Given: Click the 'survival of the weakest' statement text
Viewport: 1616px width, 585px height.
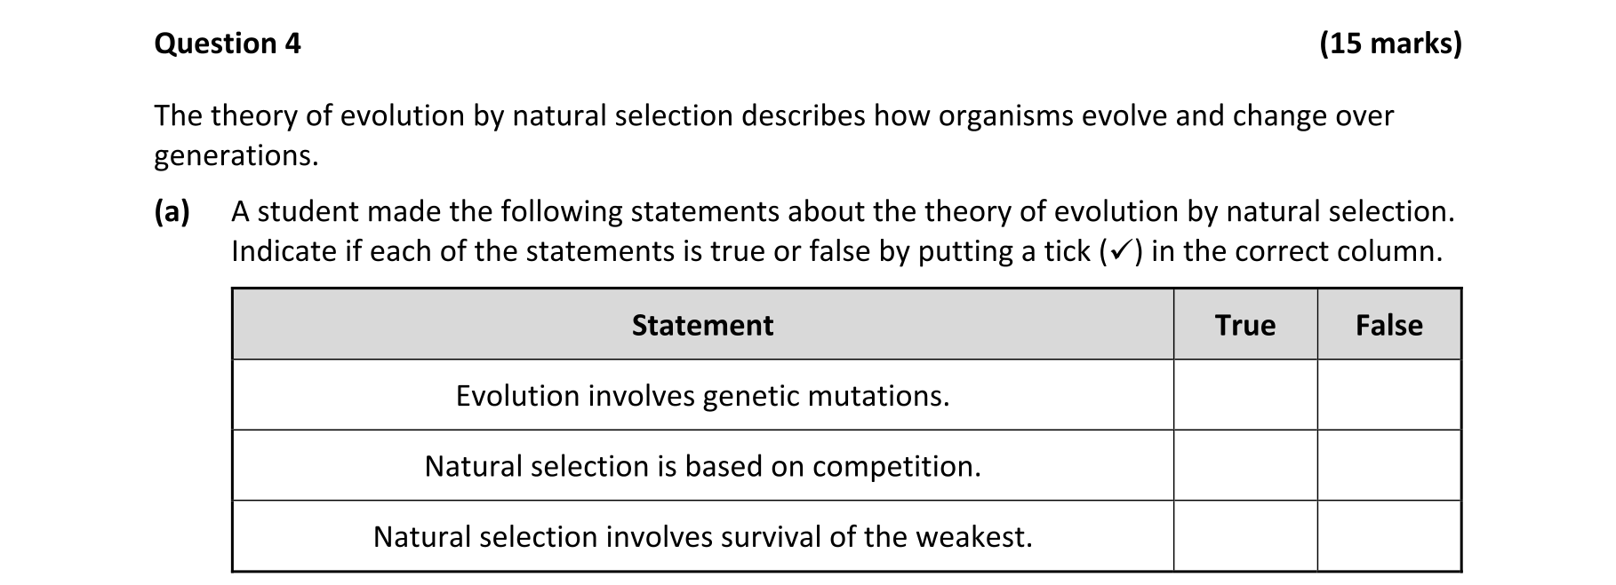Looking at the screenshot, I should [702, 537].
